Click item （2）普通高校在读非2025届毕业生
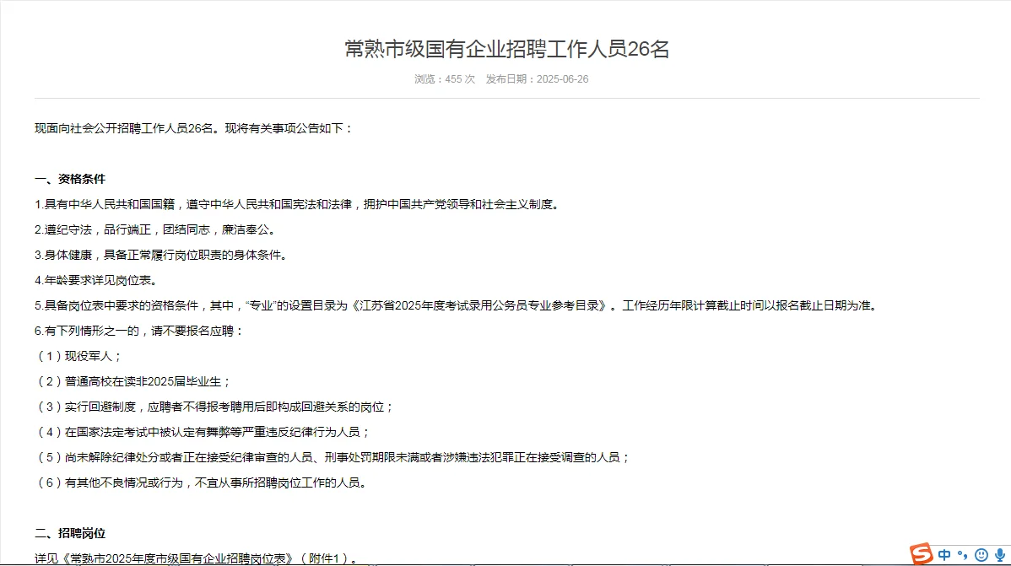The height and width of the screenshot is (566, 1011). click(x=132, y=381)
